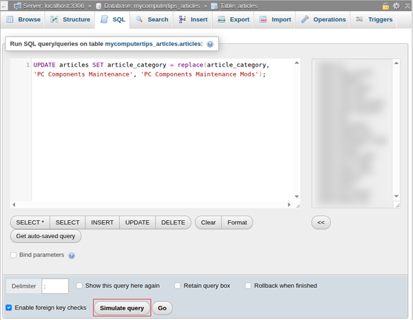Click the SQL scroll icon
This screenshot has width=413, height=320.
pos(105,19)
